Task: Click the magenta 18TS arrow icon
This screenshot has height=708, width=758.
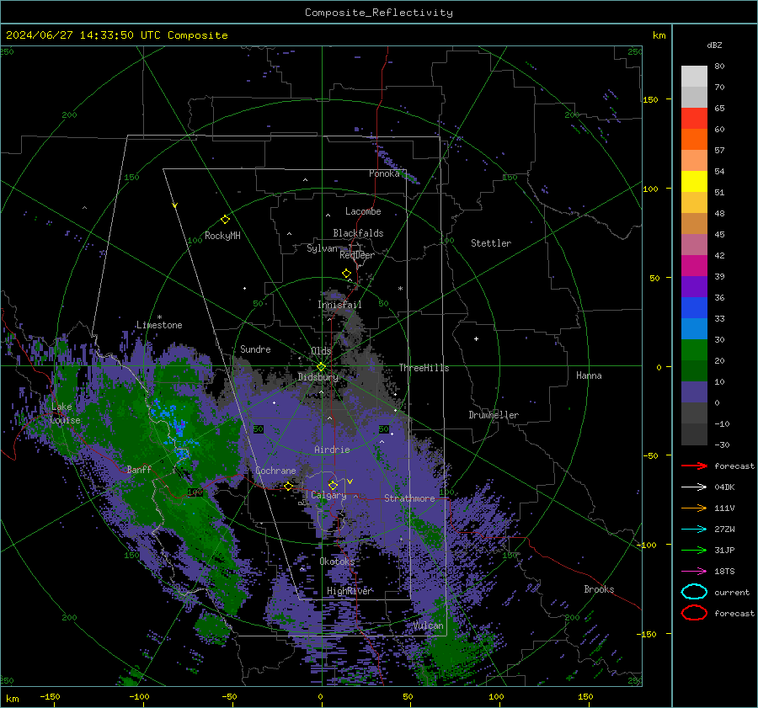Action: (694, 572)
